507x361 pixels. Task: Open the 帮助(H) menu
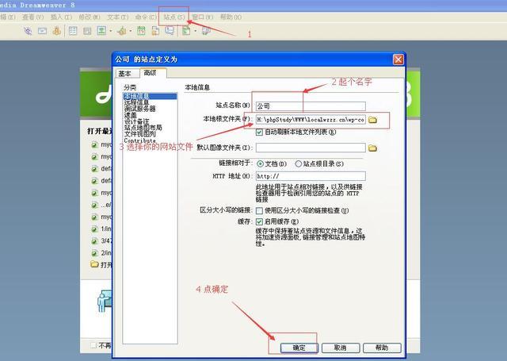(231, 17)
